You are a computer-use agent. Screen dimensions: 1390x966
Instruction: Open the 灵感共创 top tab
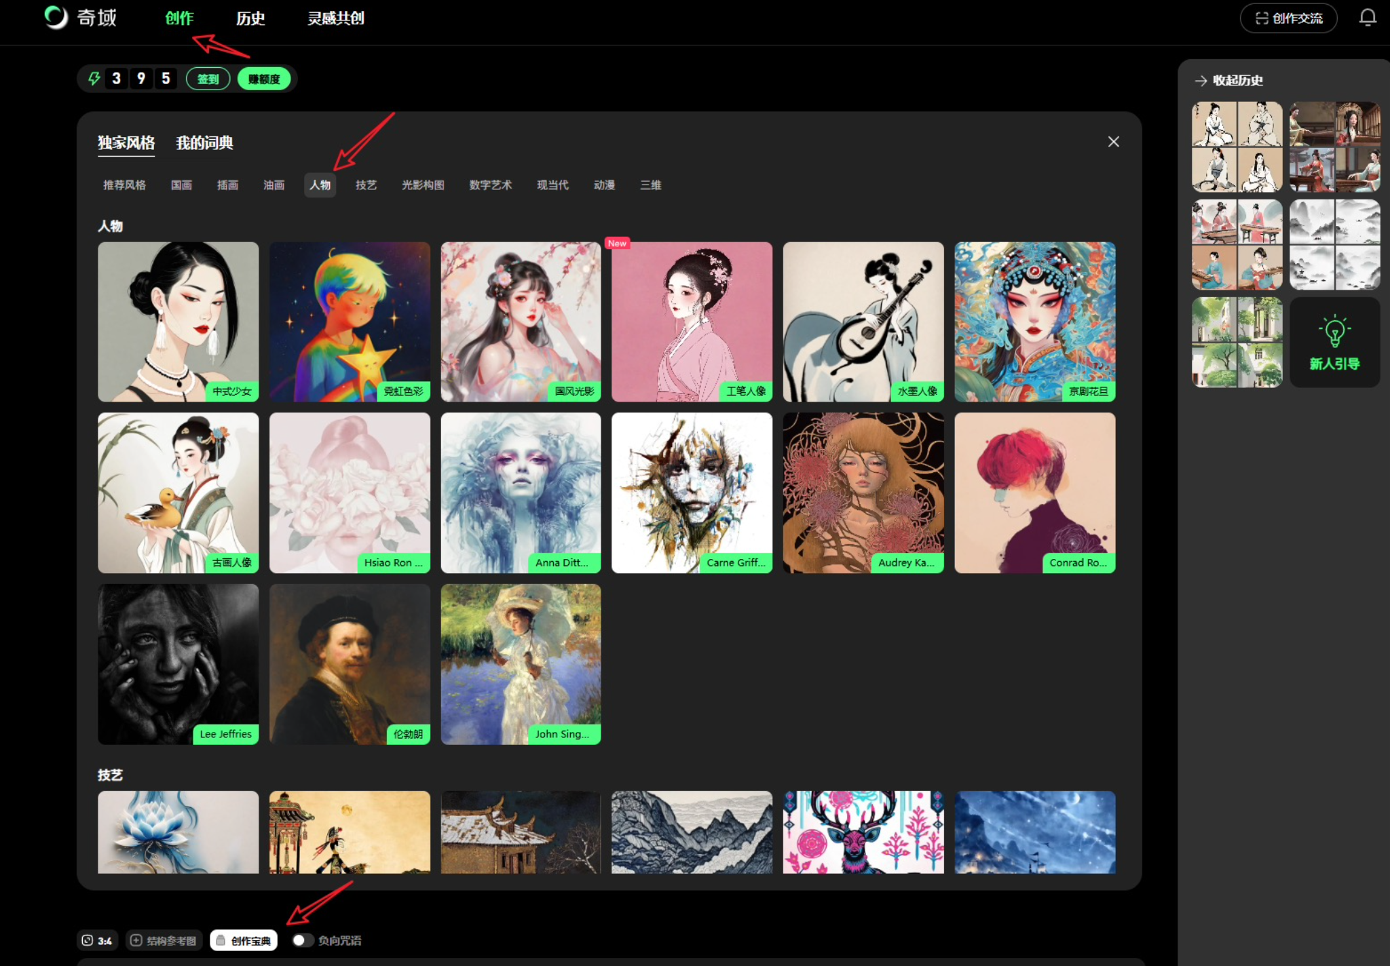click(x=336, y=18)
